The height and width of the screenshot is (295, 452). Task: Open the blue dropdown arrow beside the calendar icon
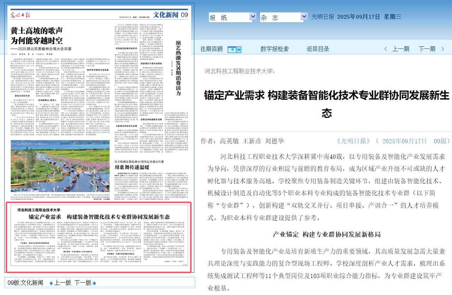(239, 49)
